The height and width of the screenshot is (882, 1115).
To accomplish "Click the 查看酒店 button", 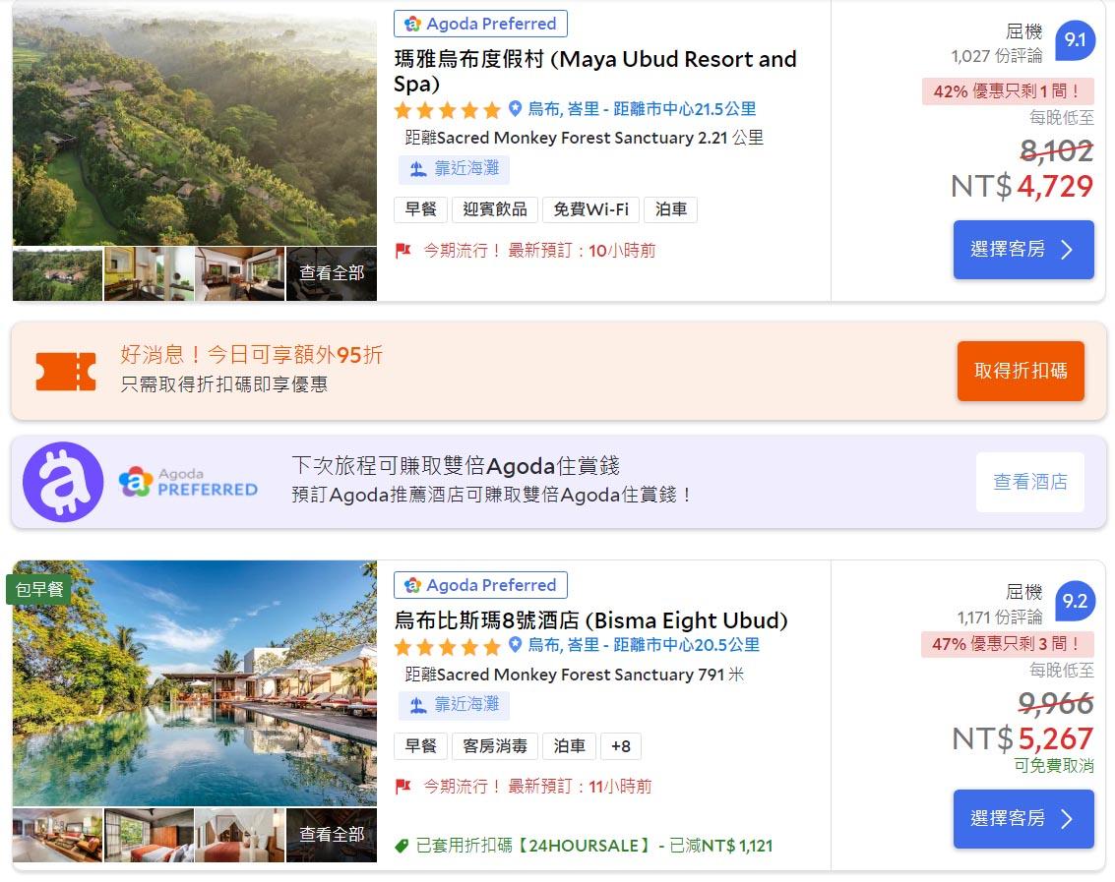I will pyautogui.click(x=1030, y=482).
